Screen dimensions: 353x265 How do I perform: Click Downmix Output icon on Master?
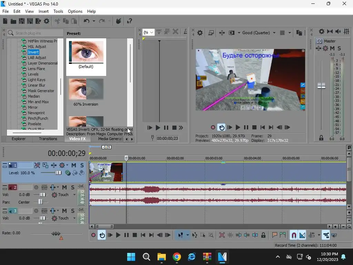330,31
